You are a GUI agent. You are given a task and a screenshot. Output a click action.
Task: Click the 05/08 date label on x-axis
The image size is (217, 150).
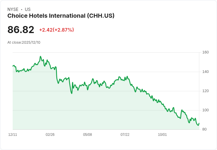88,135
